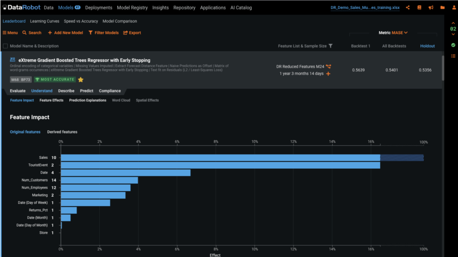Go to the Models section
The image size is (458, 257).
coord(66,8)
